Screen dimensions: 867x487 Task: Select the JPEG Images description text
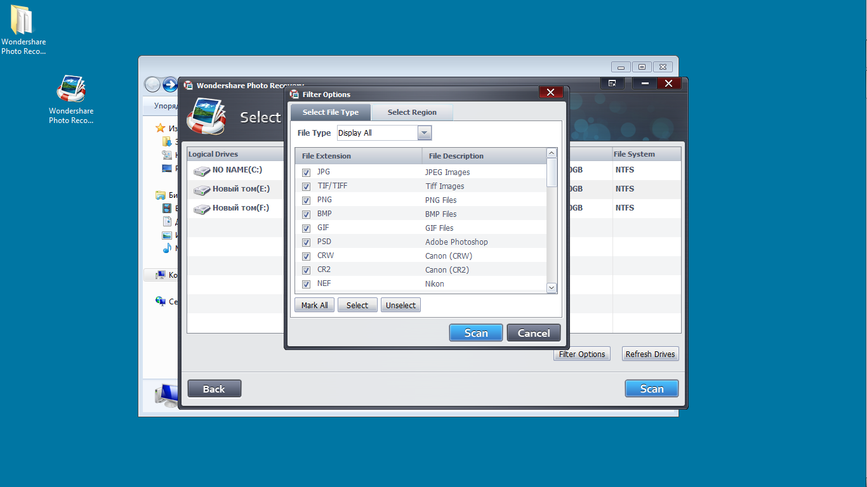(x=447, y=172)
